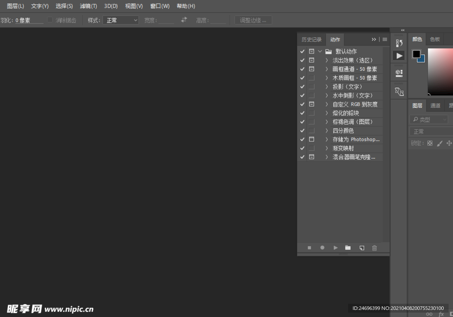Open the History panel icon in the dock
Viewport: 453px width, 317px height.
[399, 42]
